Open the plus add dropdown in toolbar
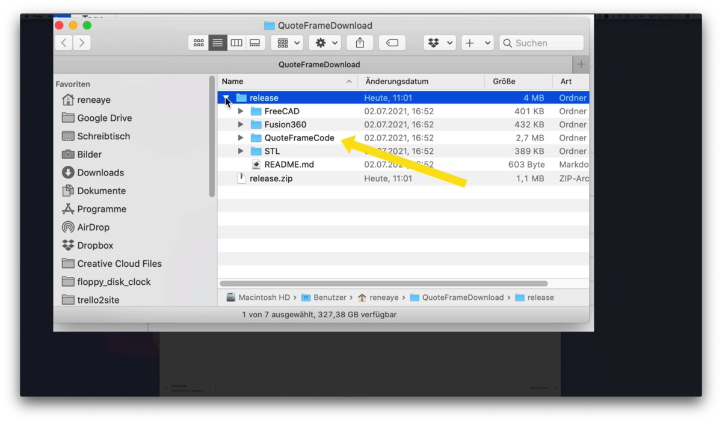Image resolution: width=722 pixels, height=423 pixels. (x=478, y=43)
